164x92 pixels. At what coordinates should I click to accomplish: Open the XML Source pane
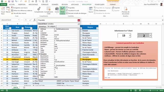[x=91, y=10]
